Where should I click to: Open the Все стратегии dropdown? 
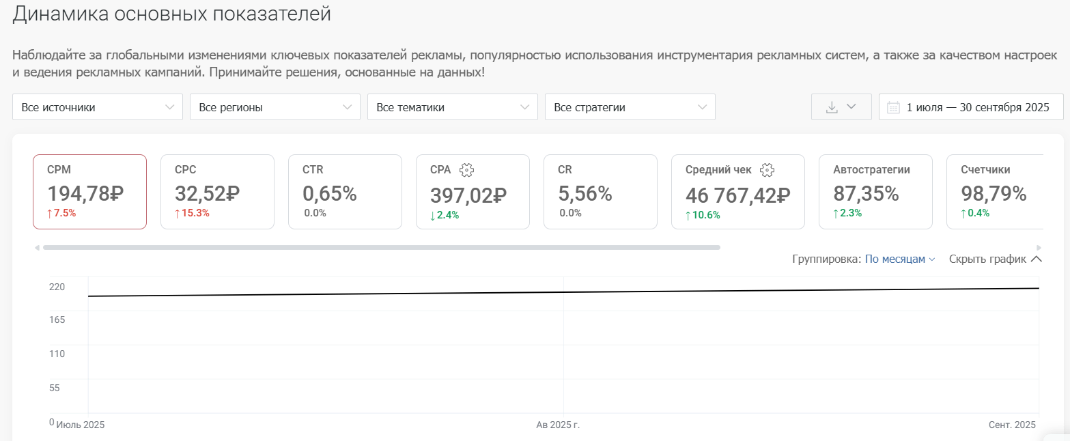(x=630, y=107)
